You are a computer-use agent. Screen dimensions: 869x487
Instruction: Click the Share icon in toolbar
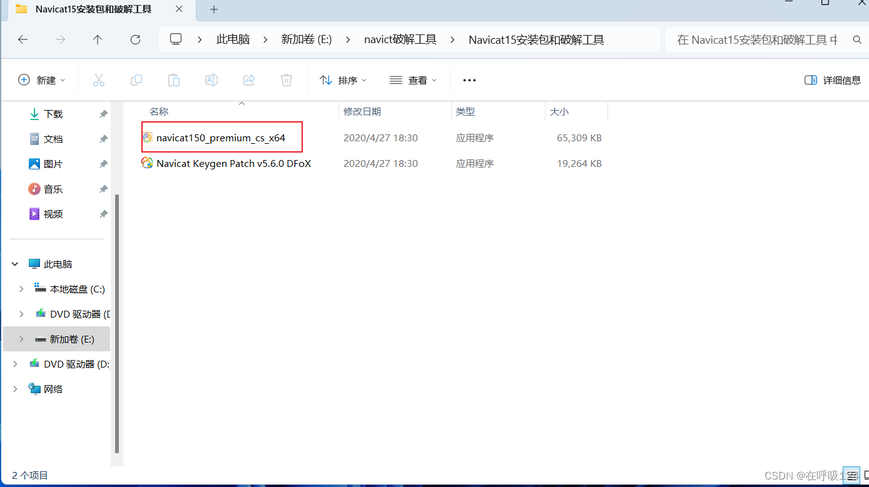[249, 80]
